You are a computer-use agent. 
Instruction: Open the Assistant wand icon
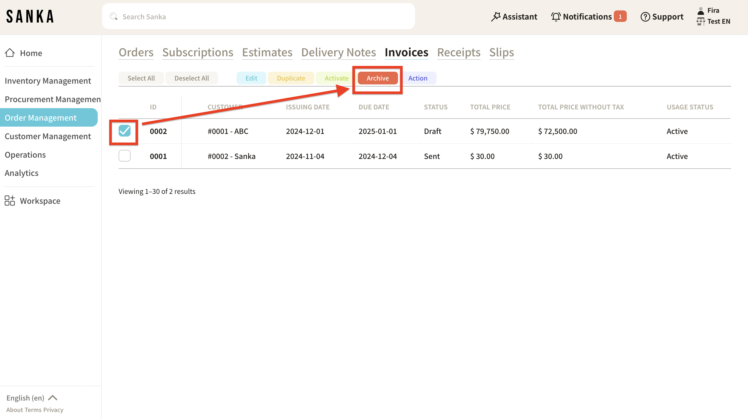coord(496,17)
